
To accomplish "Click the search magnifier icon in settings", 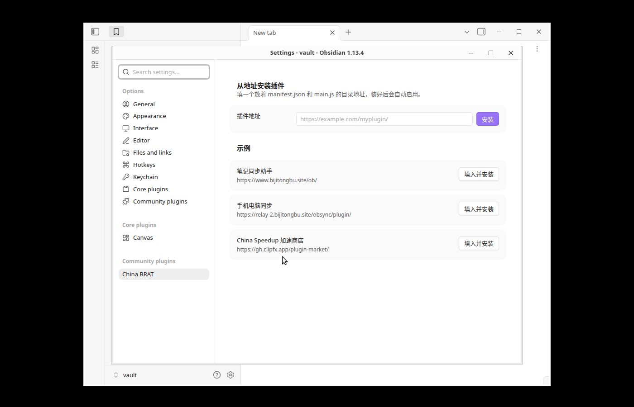I will (126, 72).
